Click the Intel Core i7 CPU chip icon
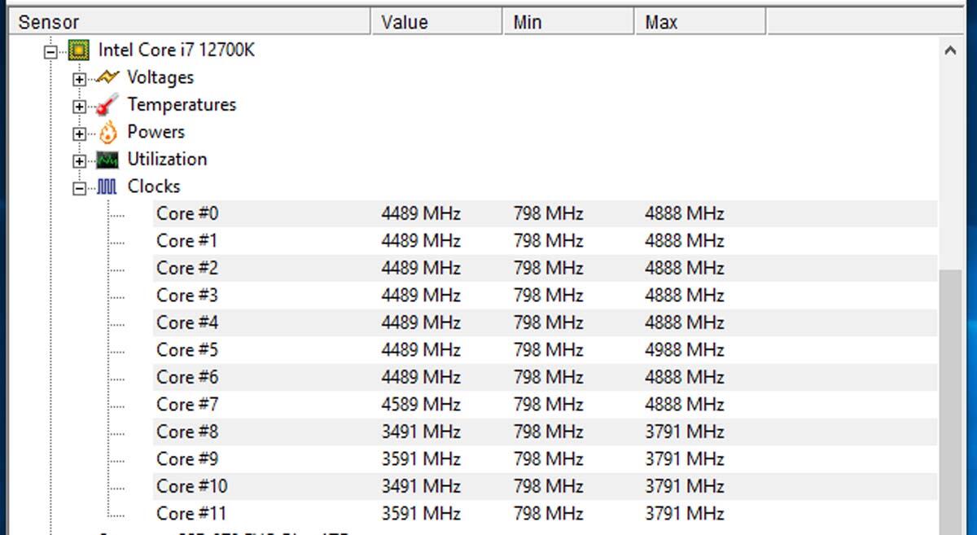 coord(79,50)
